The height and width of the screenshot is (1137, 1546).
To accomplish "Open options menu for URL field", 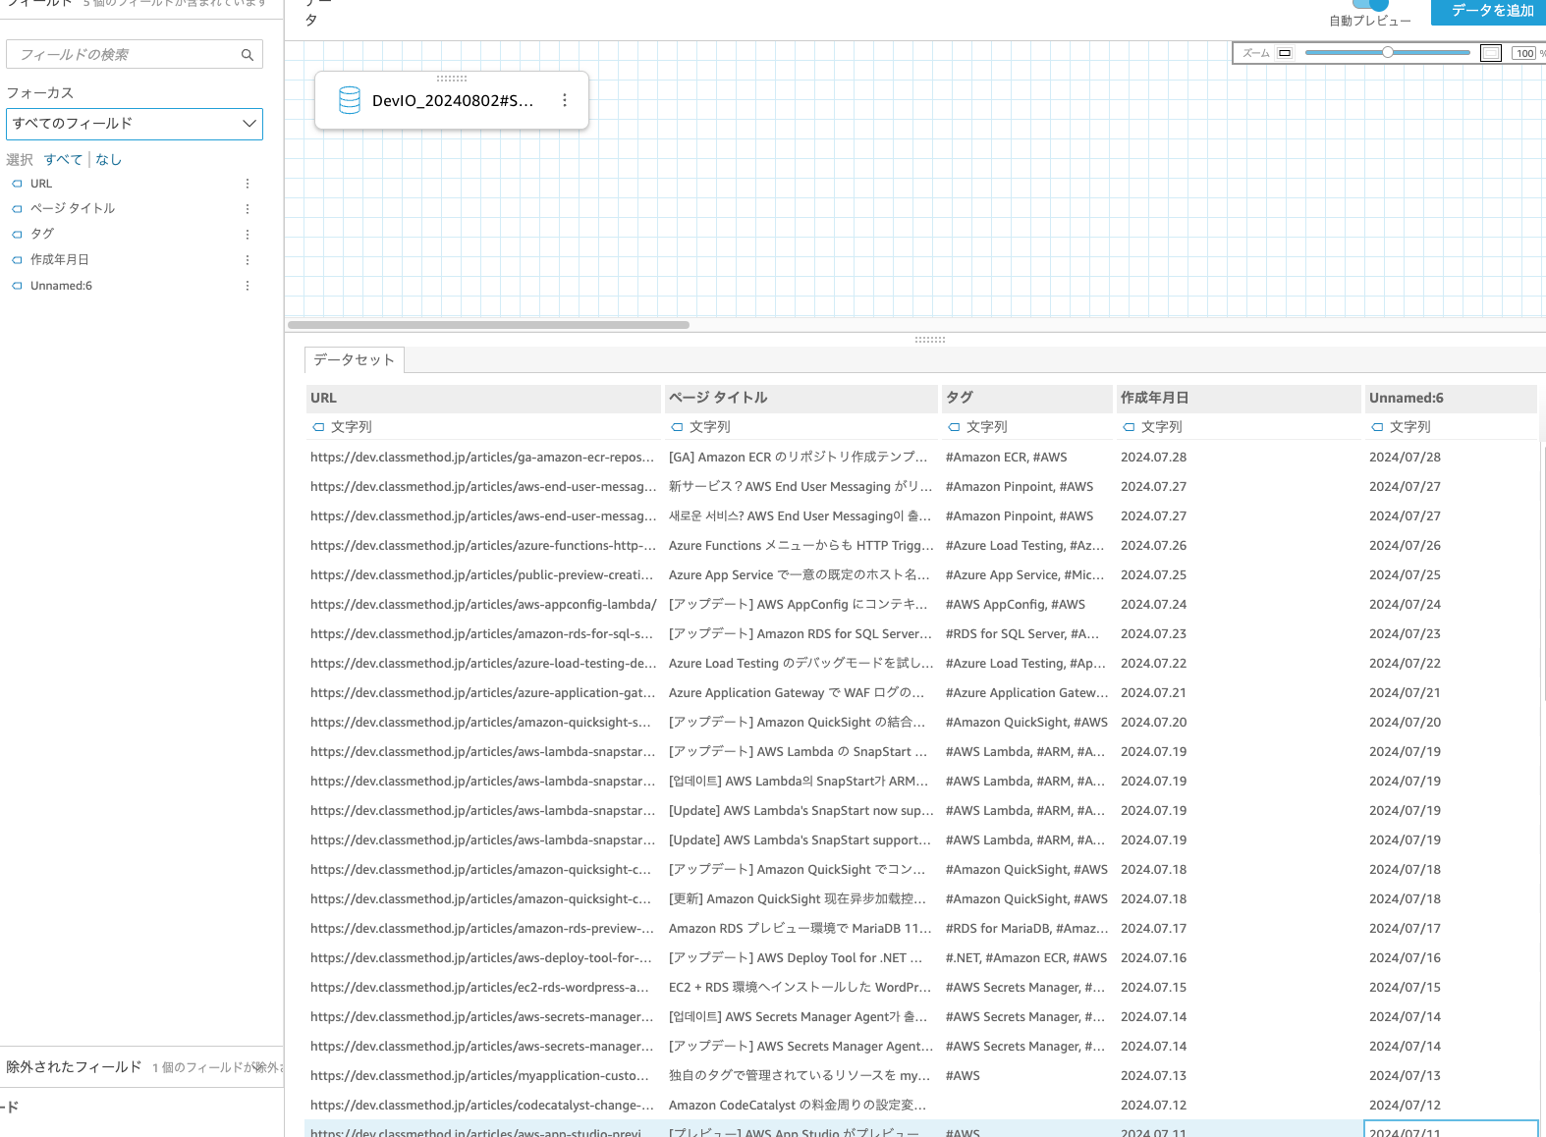I will (248, 184).
